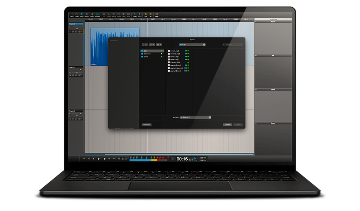
Task: Select the Track 2 header label
Action: point(76,67)
